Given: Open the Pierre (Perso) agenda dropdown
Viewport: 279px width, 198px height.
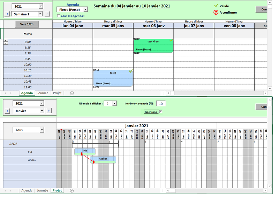Looking at the screenshot, I should pyautogui.click(x=85, y=10).
